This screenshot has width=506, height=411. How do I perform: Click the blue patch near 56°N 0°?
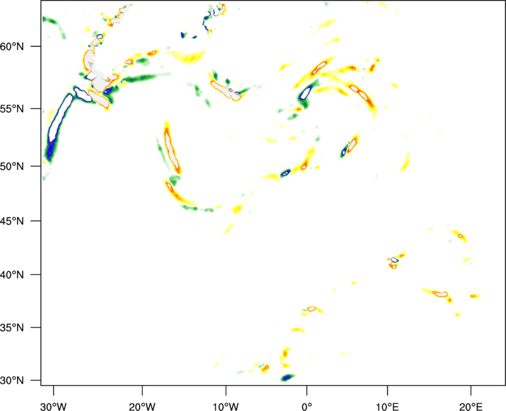[x=305, y=93]
